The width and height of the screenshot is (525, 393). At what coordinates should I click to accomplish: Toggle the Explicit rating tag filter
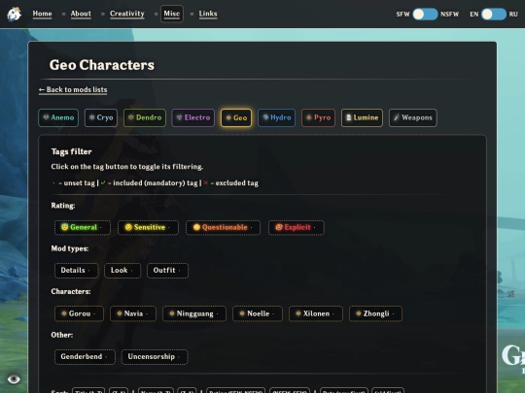coord(296,227)
